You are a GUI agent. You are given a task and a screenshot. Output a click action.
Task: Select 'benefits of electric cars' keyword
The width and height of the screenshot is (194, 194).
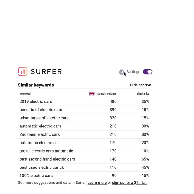pos(41,110)
